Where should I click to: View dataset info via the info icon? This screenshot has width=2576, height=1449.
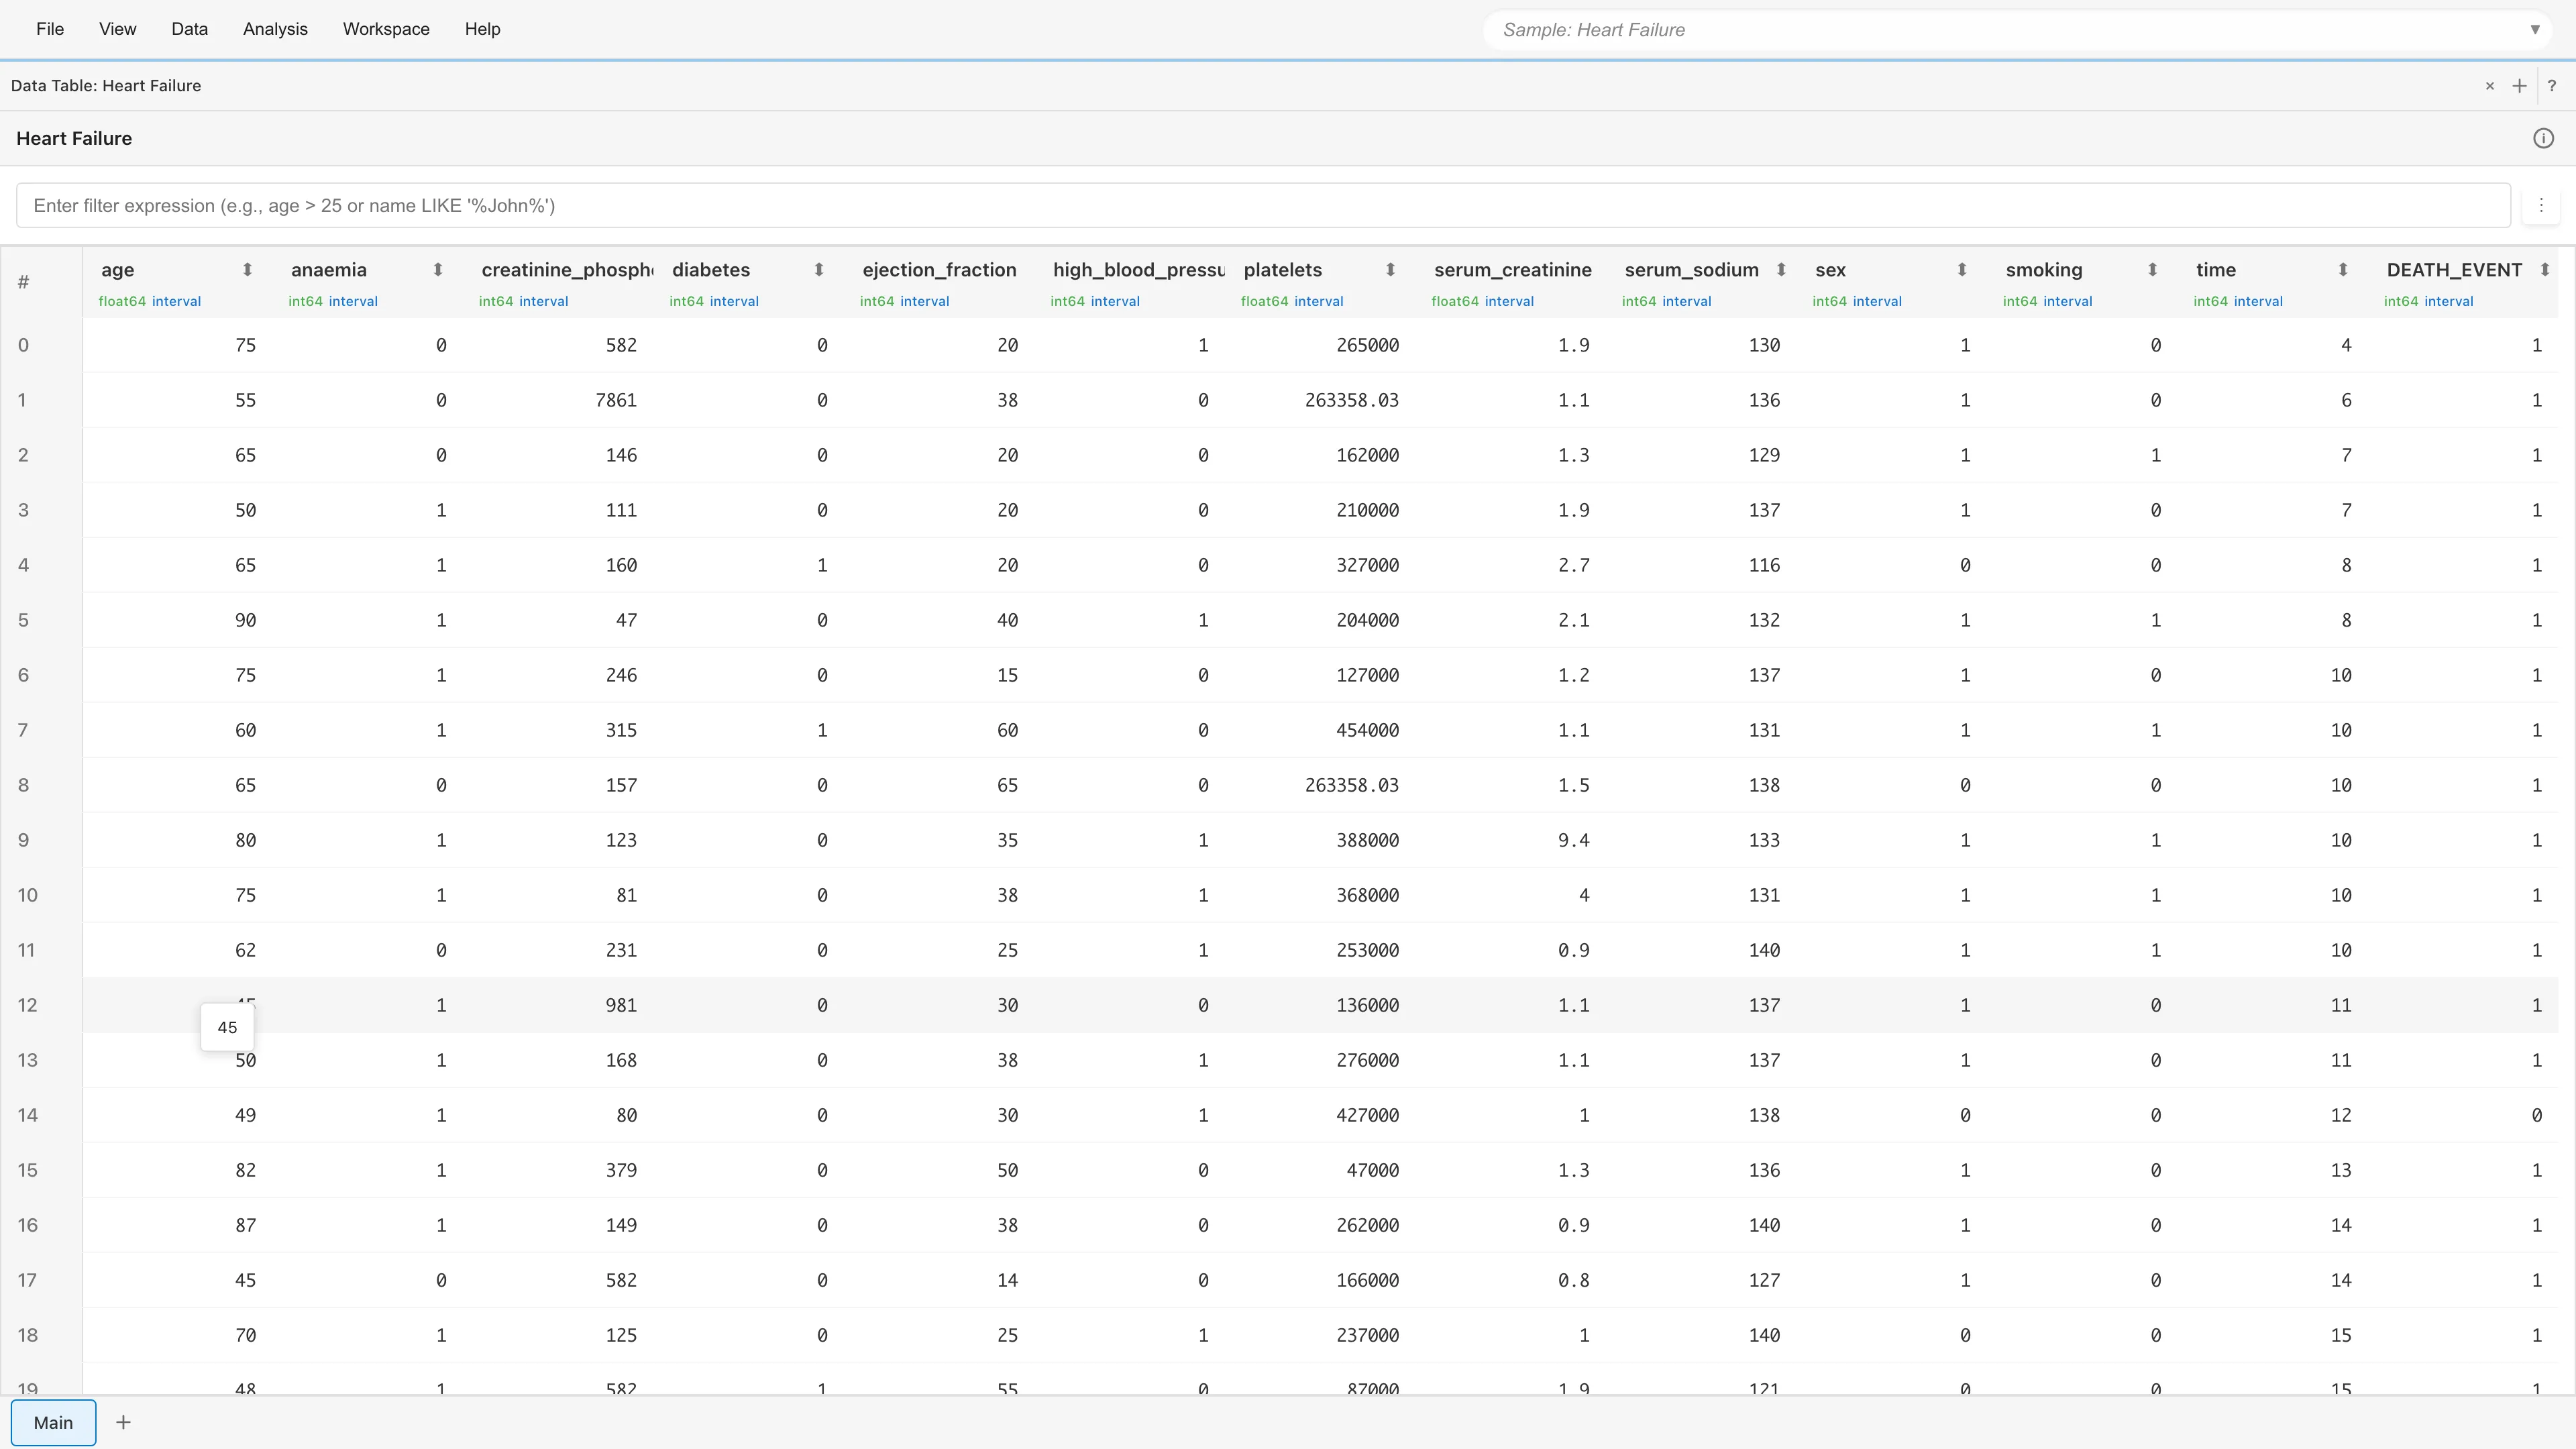(x=2544, y=138)
